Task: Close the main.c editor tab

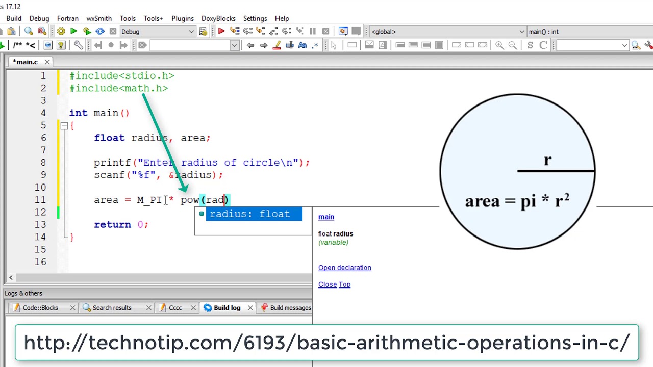Action: coord(47,62)
